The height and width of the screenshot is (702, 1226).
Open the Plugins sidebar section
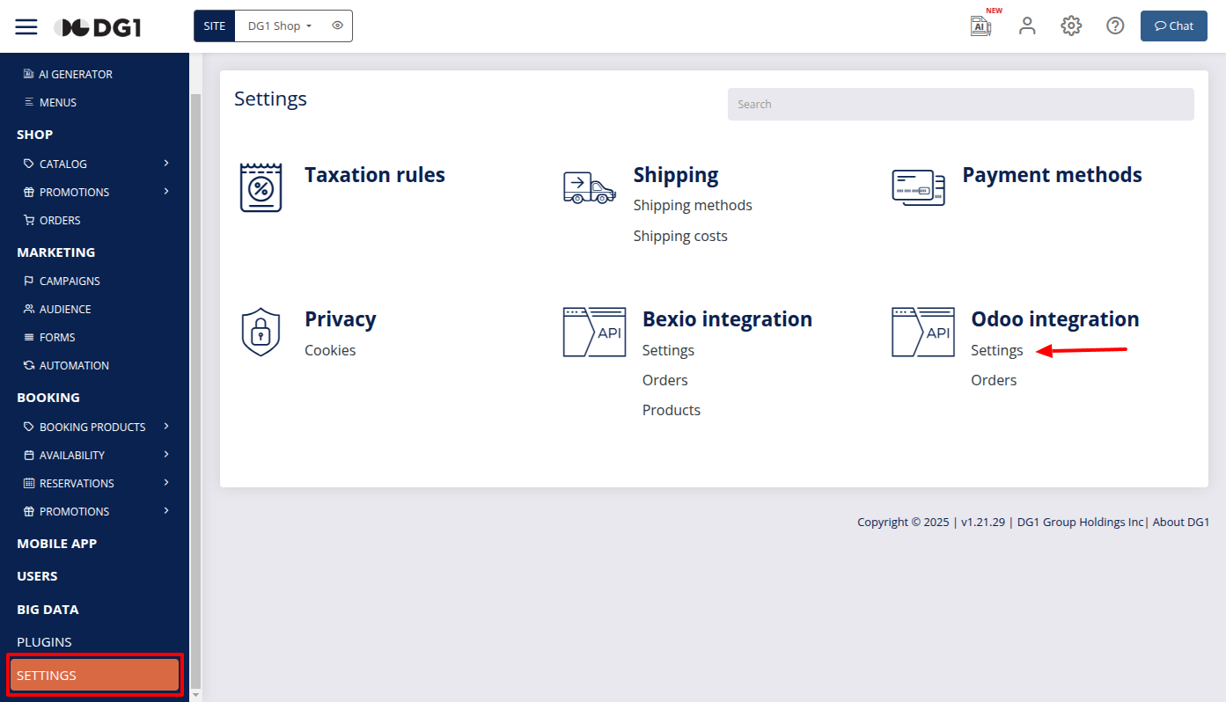tap(44, 642)
